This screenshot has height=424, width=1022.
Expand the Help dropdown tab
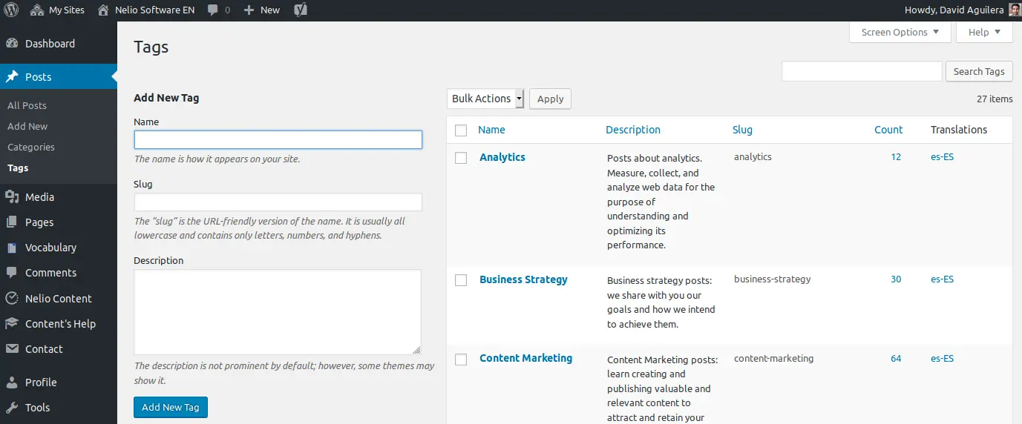click(984, 32)
